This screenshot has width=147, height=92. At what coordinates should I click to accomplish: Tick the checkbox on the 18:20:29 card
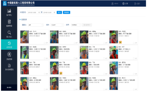coord(104,58)
